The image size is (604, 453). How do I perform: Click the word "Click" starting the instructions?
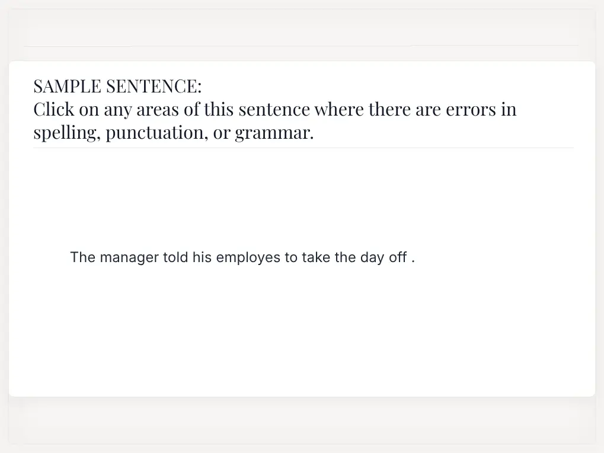(53, 109)
